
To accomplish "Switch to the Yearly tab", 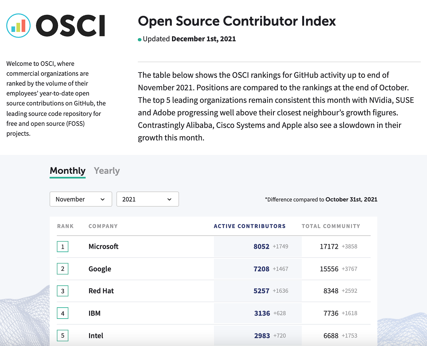I will pyautogui.click(x=107, y=171).
